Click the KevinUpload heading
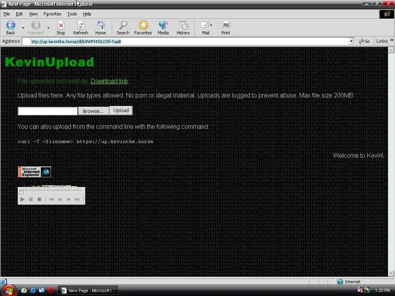Viewport: 395px width, 296px height. point(49,62)
